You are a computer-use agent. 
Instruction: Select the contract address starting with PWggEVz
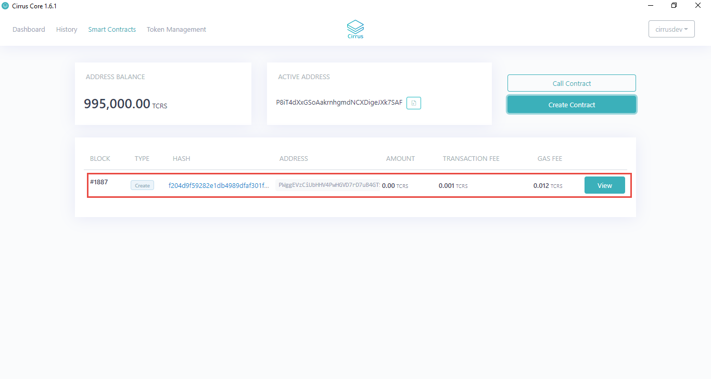[x=328, y=184]
